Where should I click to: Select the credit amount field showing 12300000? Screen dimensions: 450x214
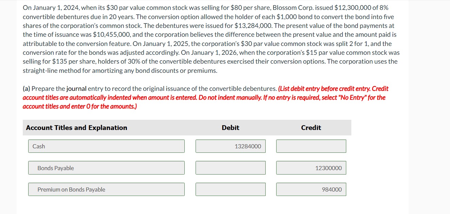tap(311, 168)
